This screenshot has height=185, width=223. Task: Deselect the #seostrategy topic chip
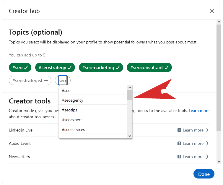point(55,67)
